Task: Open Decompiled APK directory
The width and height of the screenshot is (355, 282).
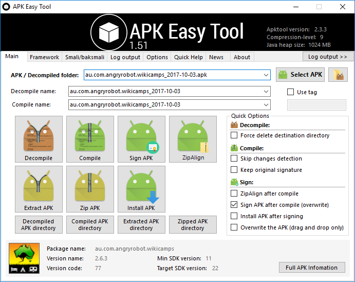Action: pyautogui.click(x=39, y=225)
